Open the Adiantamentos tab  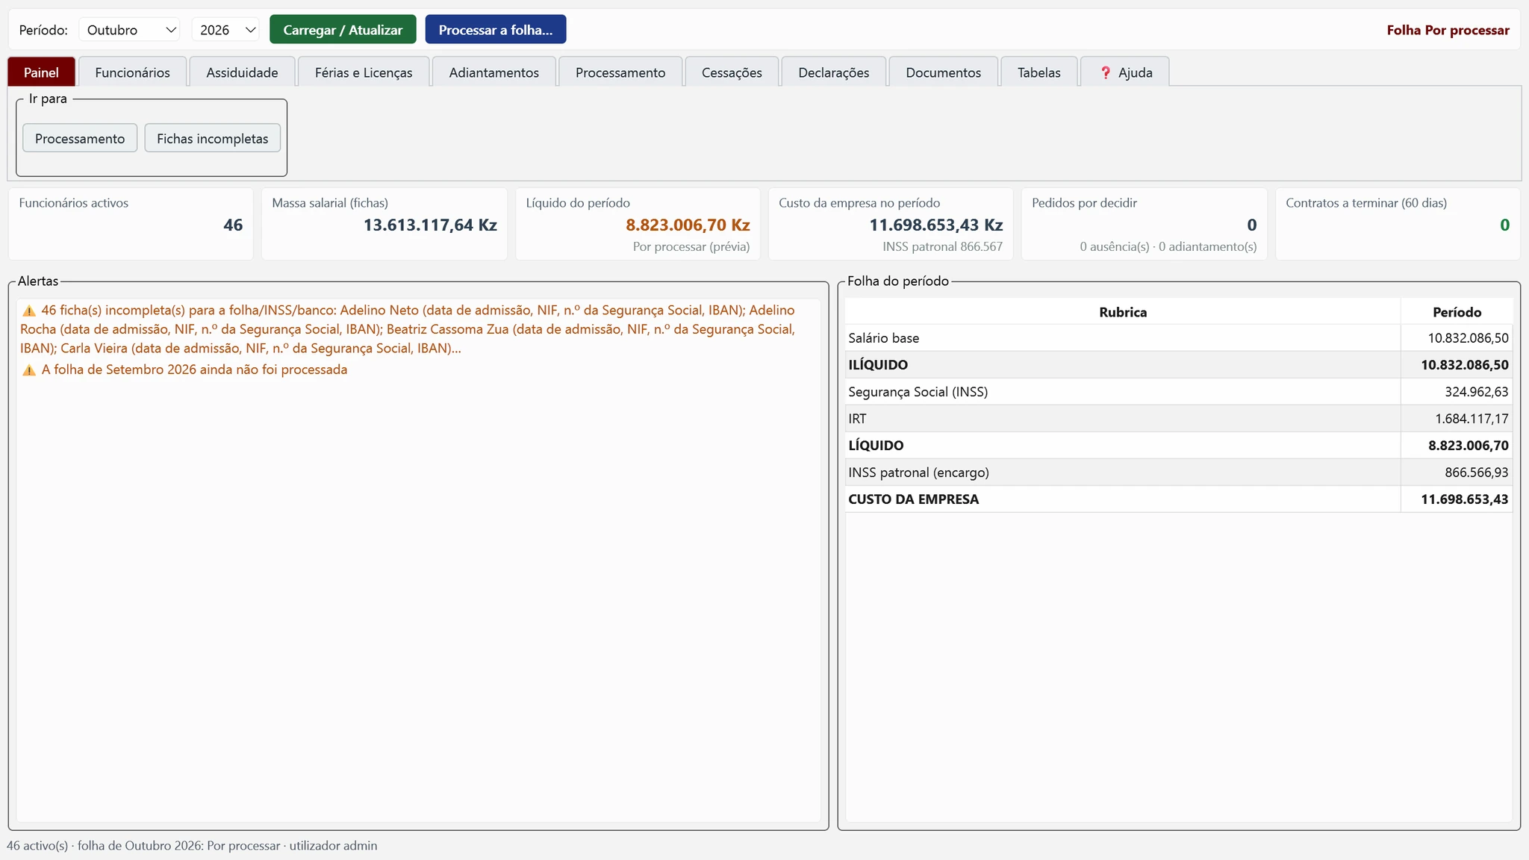click(x=493, y=72)
